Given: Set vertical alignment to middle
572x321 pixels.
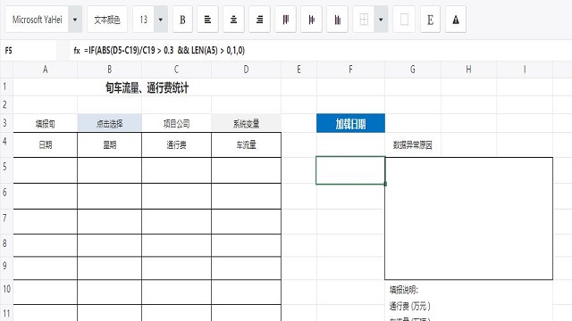Looking at the screenshot, I should 312,20.
